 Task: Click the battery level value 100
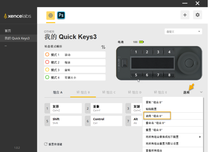pos(135,42)
